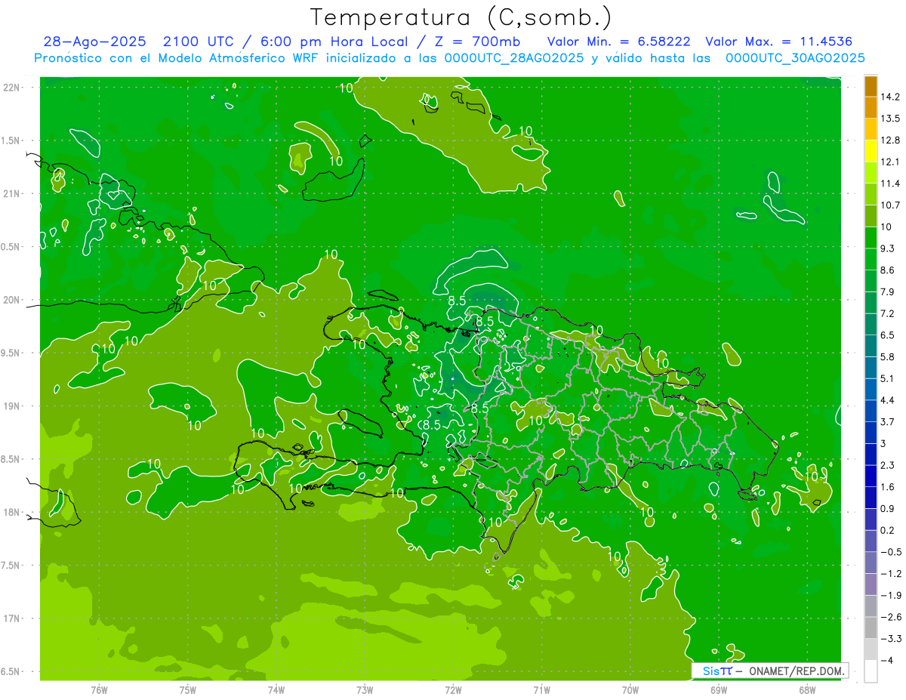Click the "12.1" value on the color legend
The image size is (906, 700).
click(x=890, y=162)
